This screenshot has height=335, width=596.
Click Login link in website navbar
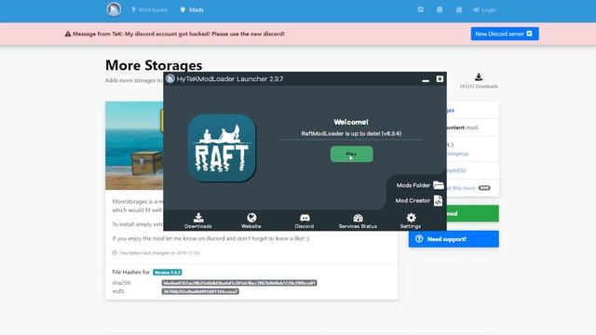[x=484, y=10]
